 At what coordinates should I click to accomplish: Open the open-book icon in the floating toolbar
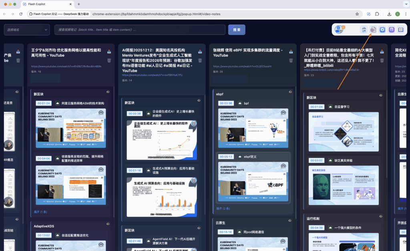[401, 30]
